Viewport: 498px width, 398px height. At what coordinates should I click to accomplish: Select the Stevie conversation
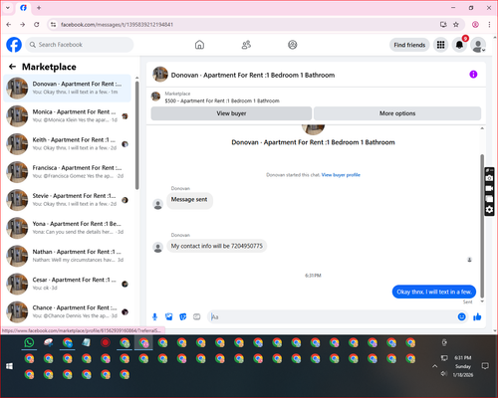pyautogui.click(x=67, y=200)
